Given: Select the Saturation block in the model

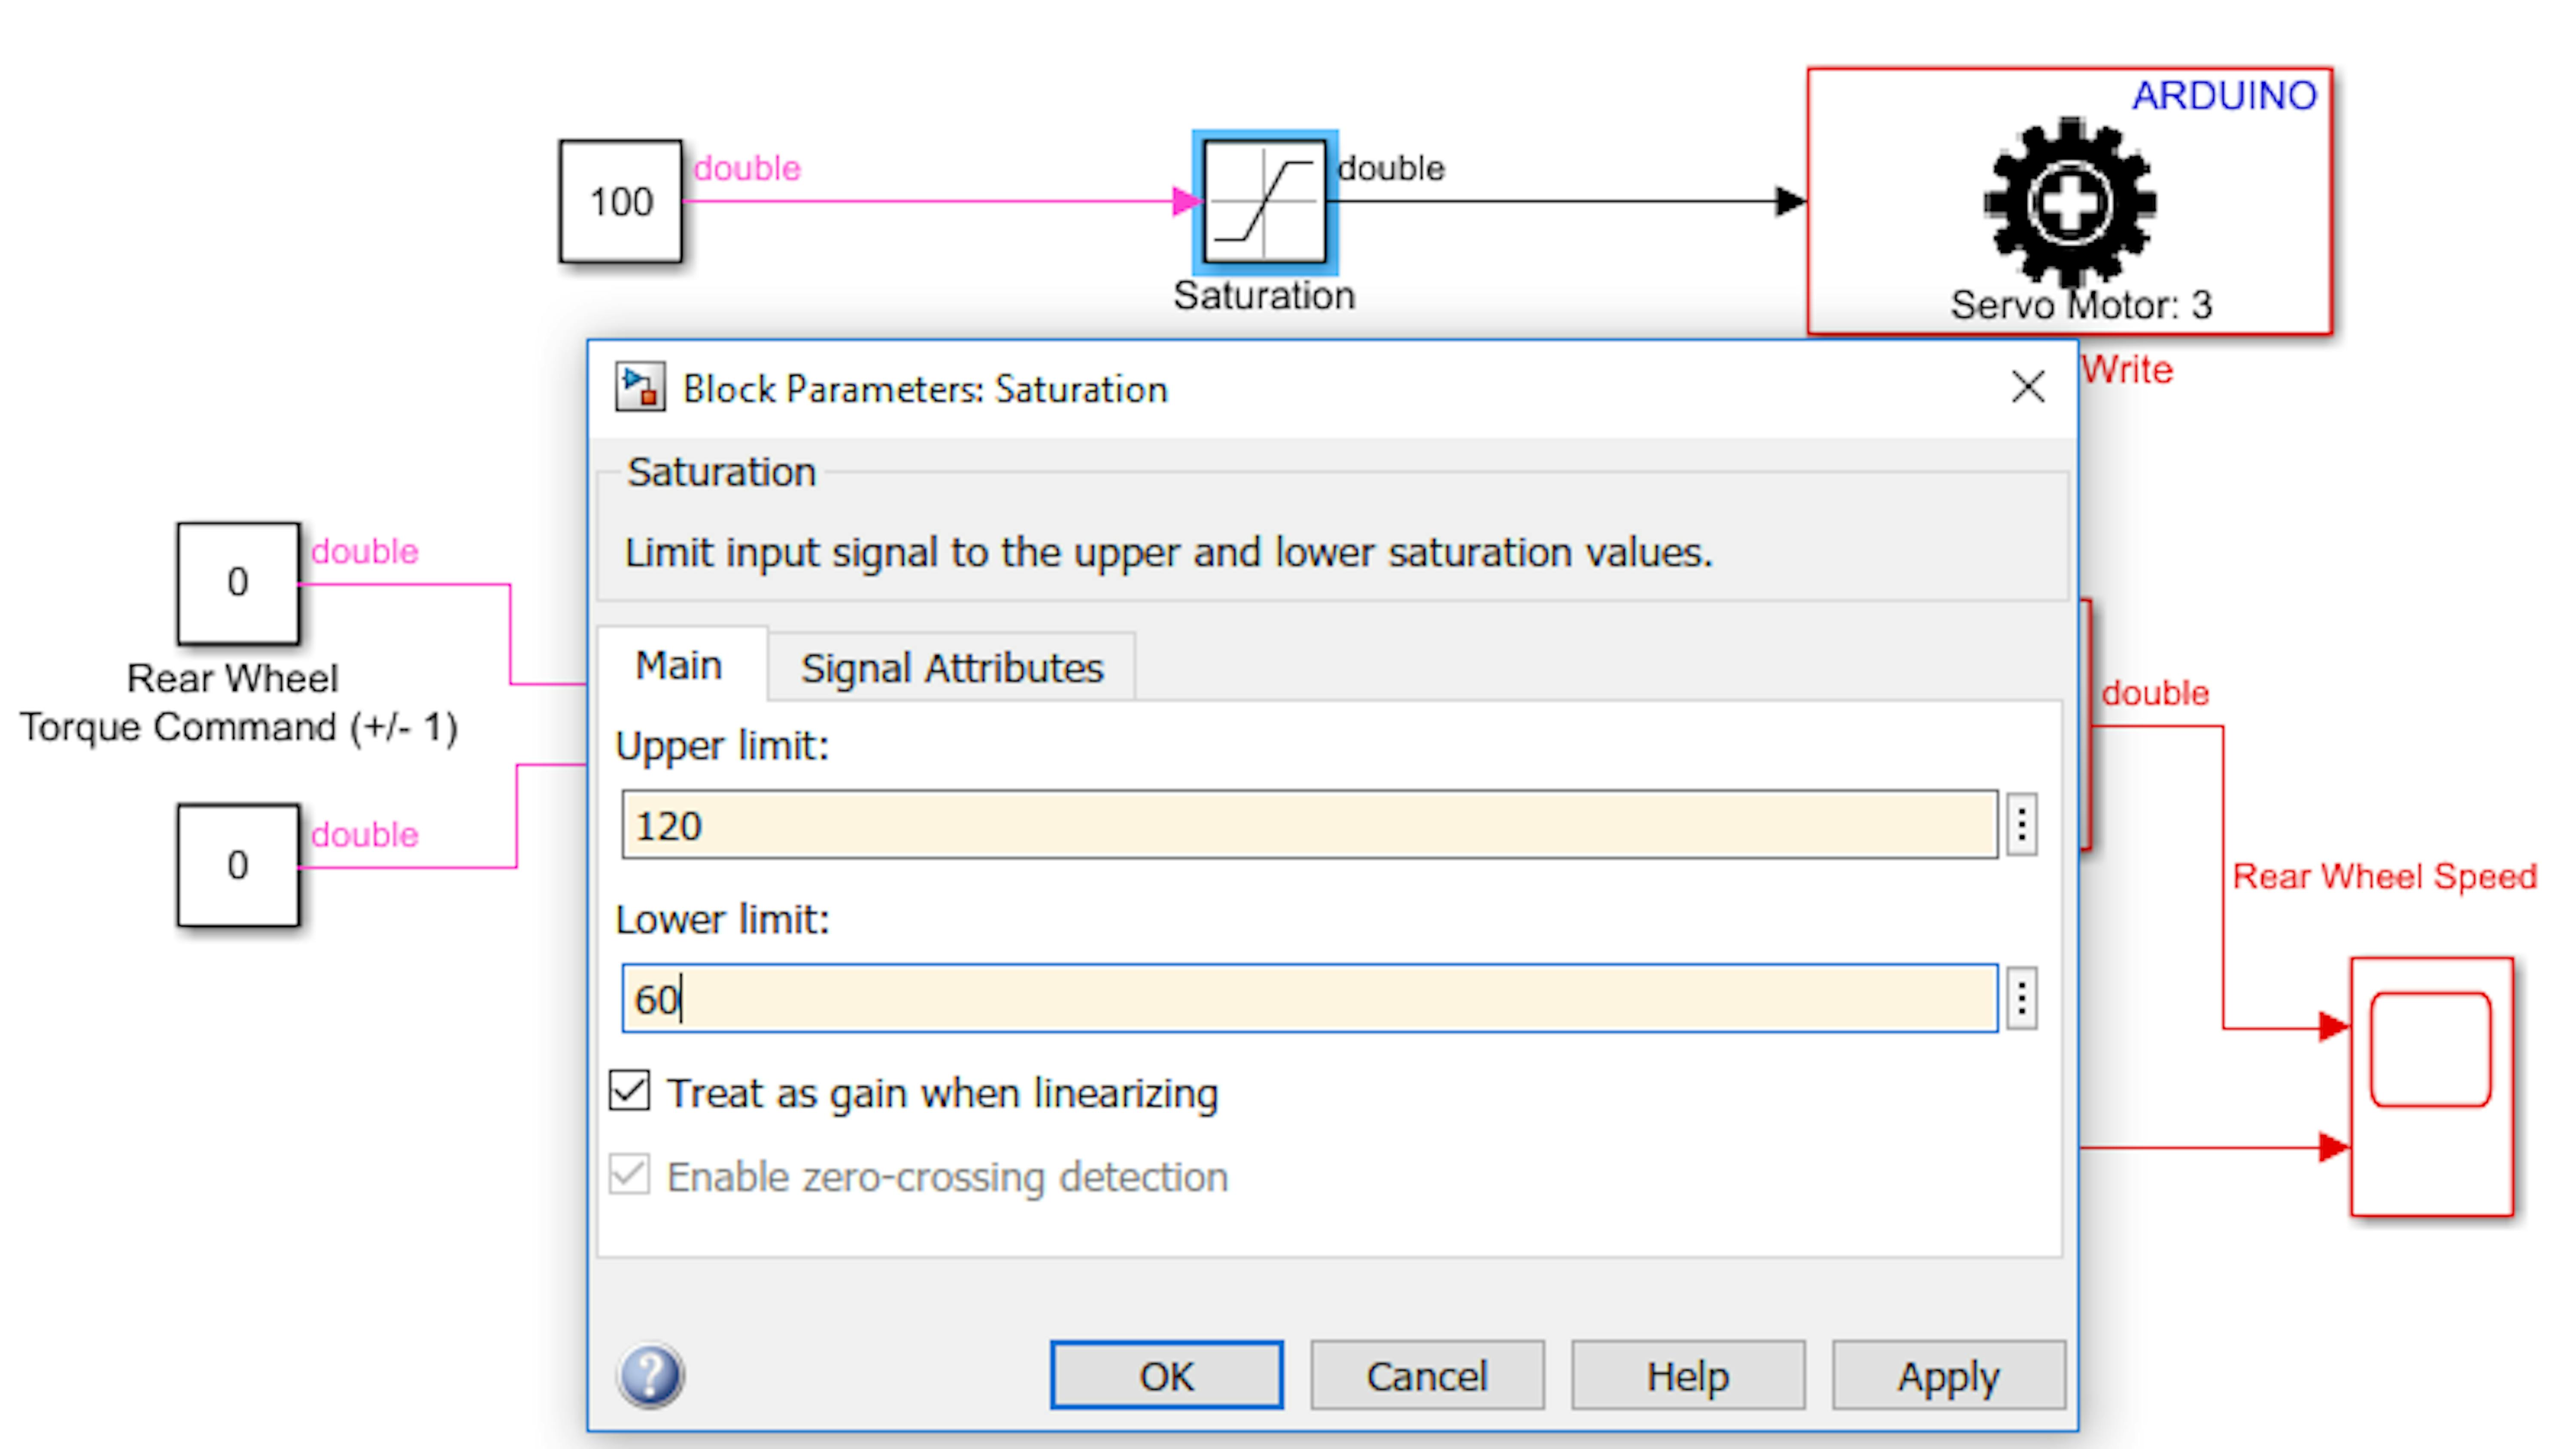Looking at the screenshot, I should tap(1265, 201).
